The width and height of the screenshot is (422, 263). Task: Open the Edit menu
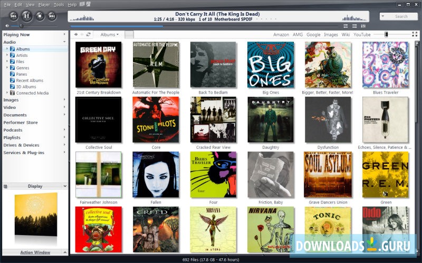click(x=18, y=5)
